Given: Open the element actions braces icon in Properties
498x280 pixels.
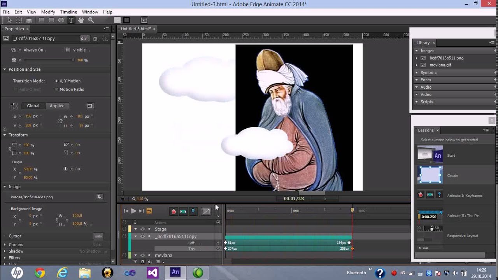Looking at the screenshot, I should coord(105,38).
